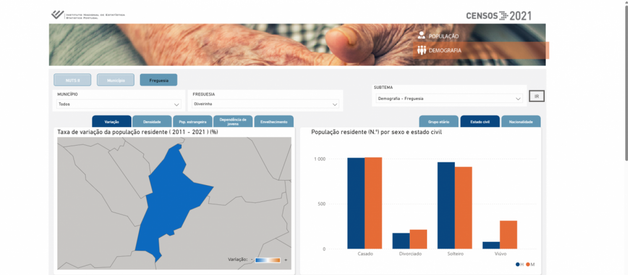The height and width of the screenshot is (275, 628).
Task: Open the Envelhecimento tab
Action: click(274, 121)
